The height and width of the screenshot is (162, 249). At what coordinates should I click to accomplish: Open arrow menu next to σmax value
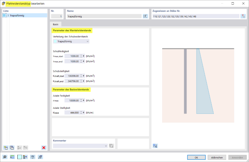[x=84, y=100]
